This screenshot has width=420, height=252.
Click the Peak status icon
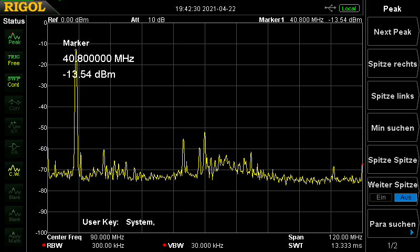tap(14, 38)
